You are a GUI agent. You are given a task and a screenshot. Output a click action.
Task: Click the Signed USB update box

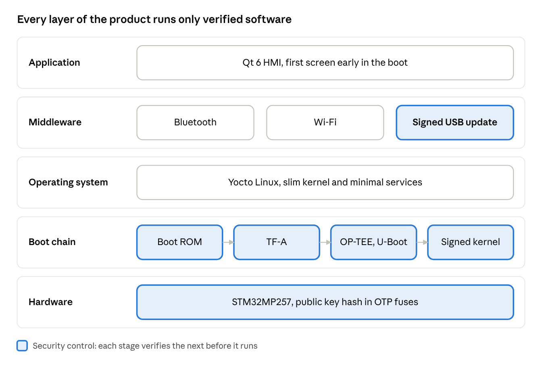click(455, 123)
